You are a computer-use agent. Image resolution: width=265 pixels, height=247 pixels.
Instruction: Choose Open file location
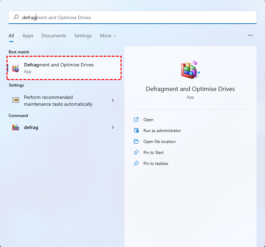(159, 142)
